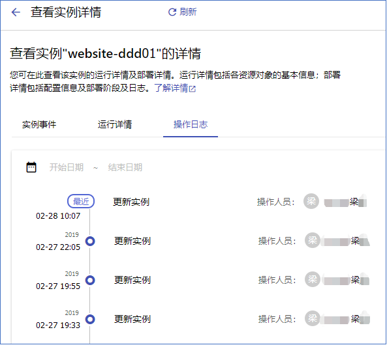Screen dimensions: 387x345
Task: Click timeline marker for 02-27 22:05
Action: tap(90, 241)
